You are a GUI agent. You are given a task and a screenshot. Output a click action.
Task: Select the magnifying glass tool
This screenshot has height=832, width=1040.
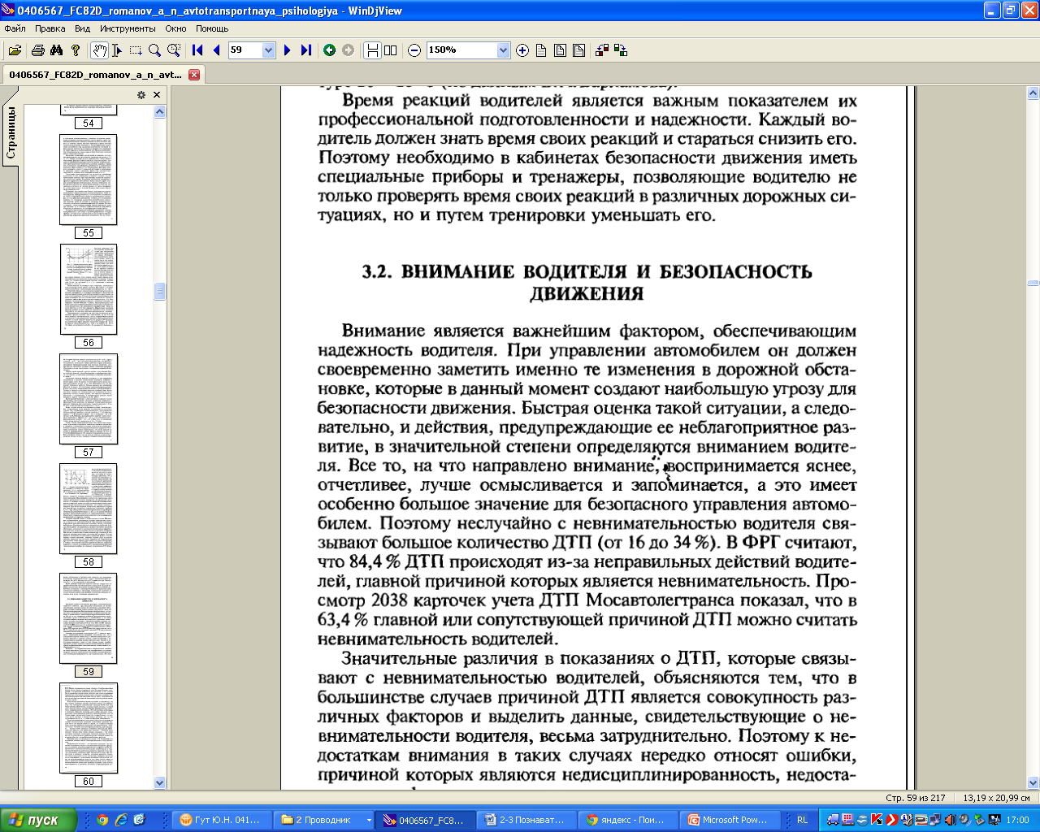coord(154,50)
